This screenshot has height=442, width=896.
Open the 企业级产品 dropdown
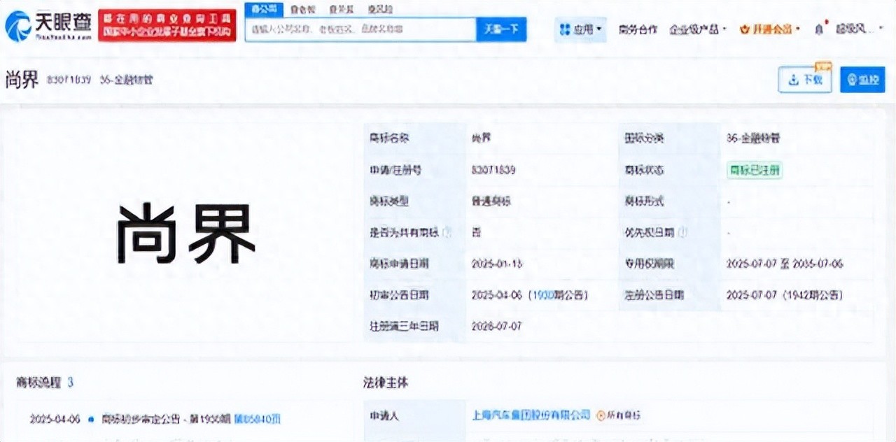click(698, 29)
